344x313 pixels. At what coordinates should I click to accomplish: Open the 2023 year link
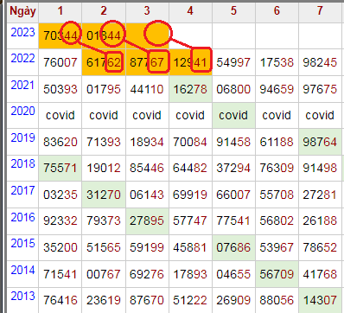click(22, 32)
